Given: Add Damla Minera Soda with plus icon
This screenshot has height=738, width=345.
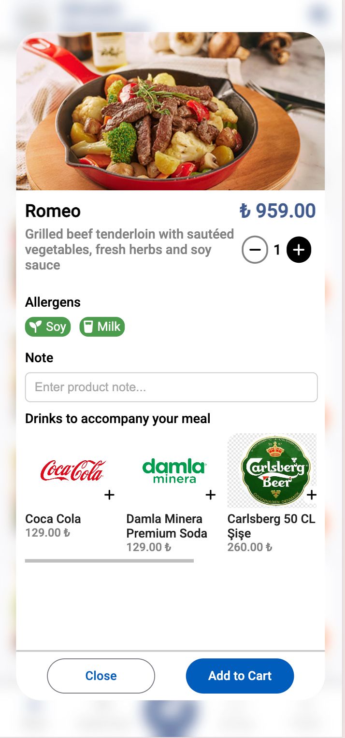Looking at the screenshot, I should coord(210,495).
